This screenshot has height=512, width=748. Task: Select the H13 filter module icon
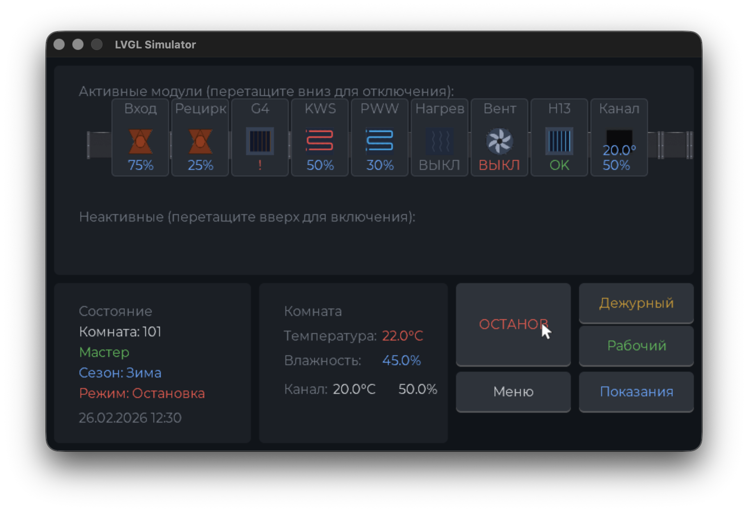[559, 141]
